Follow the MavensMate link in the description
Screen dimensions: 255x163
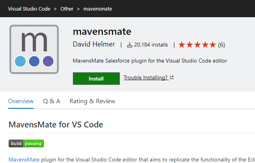click(x=24, y=159)
